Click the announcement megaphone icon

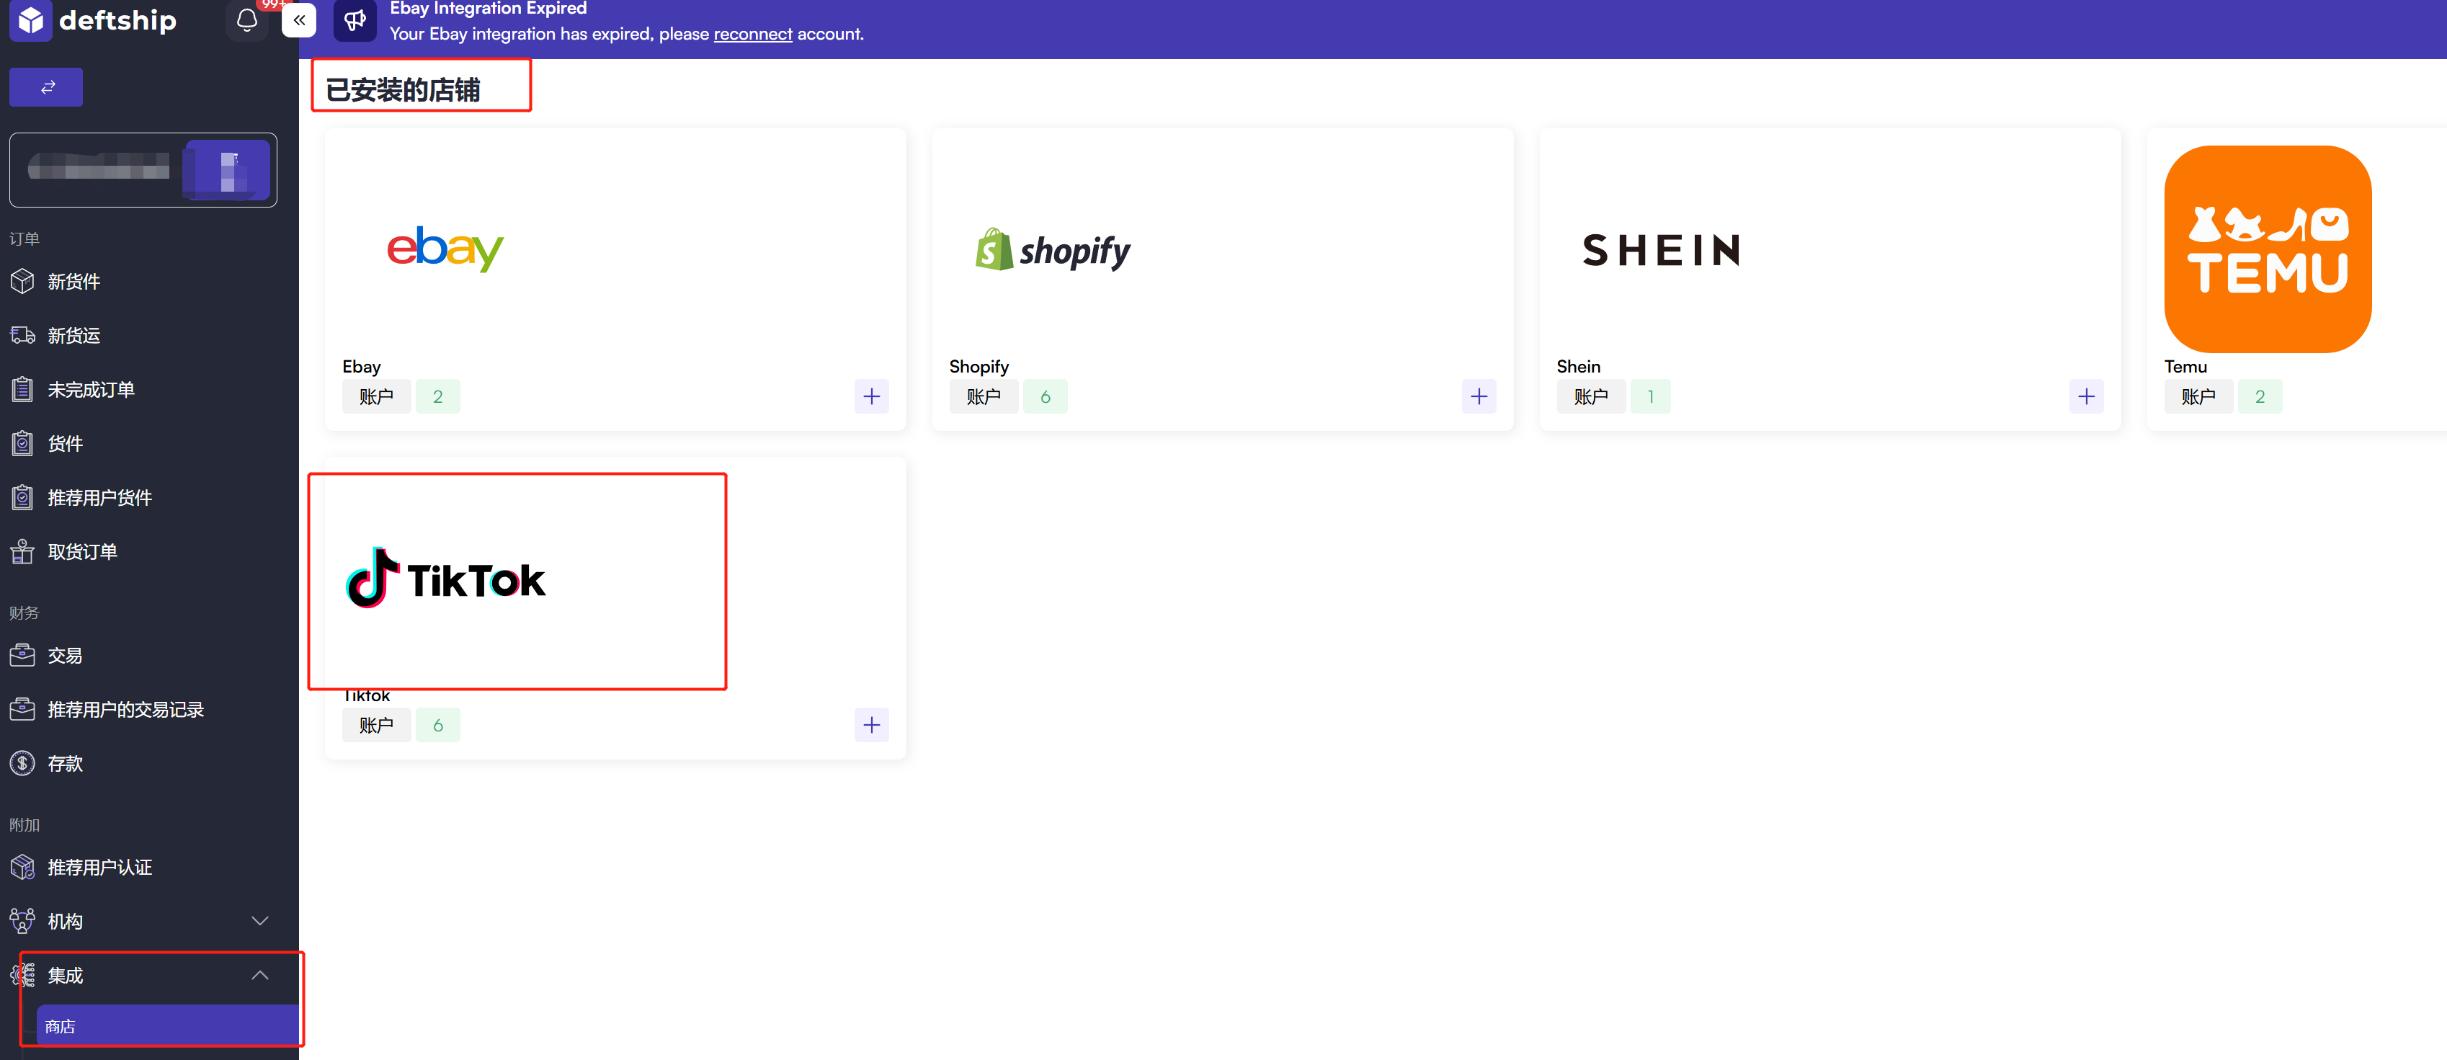tap(355, 20)
